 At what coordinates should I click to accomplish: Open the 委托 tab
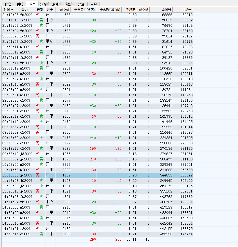(20, 4)
